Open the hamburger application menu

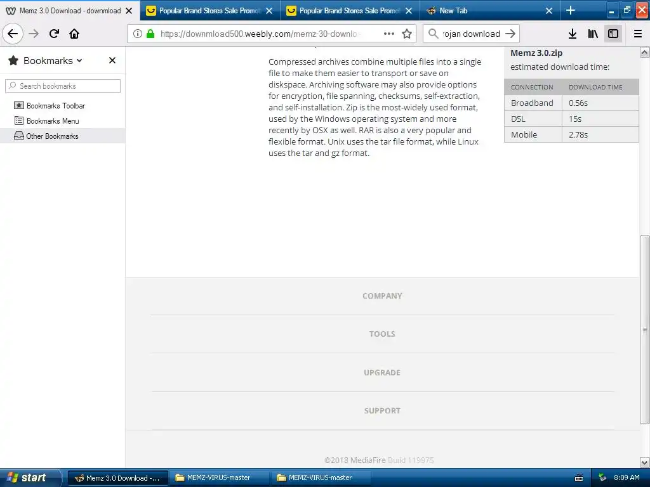coord(638,34)
